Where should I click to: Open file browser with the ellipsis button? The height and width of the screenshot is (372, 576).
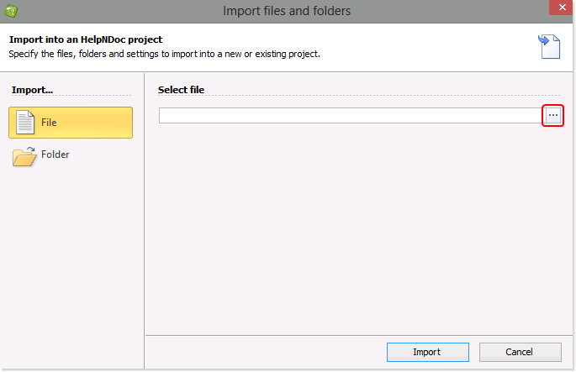[552, 116]
